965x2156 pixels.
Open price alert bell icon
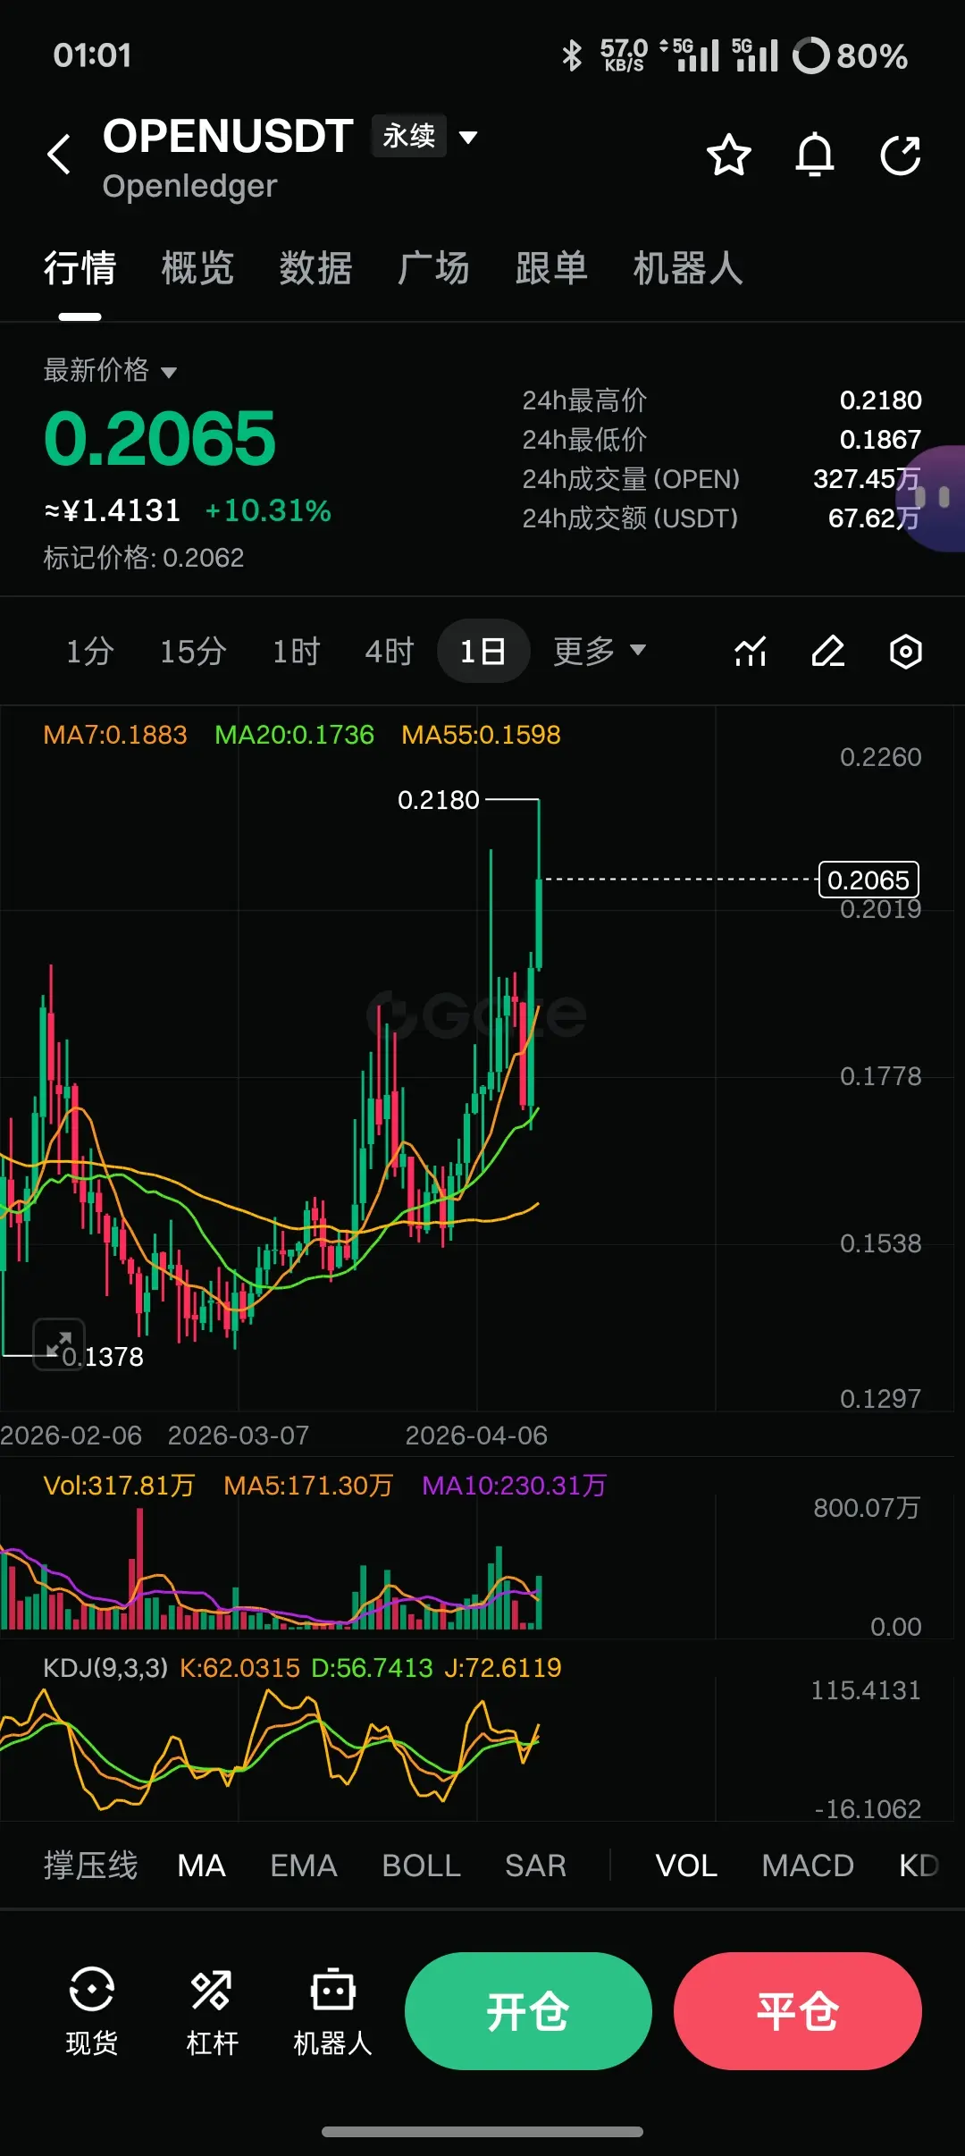815,155
